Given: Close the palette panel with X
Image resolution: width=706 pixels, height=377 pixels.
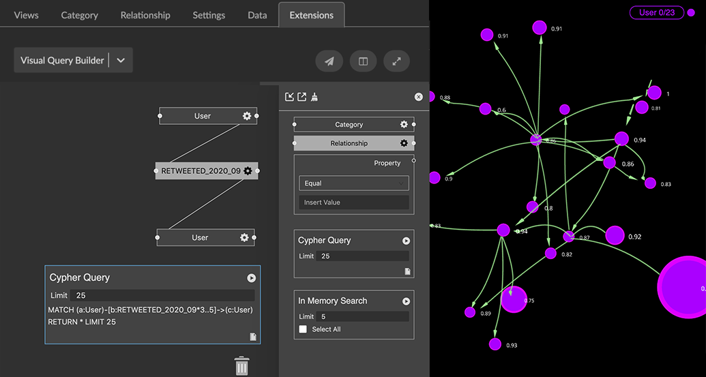Looking at the screenshot, I should tap(419, 97).
